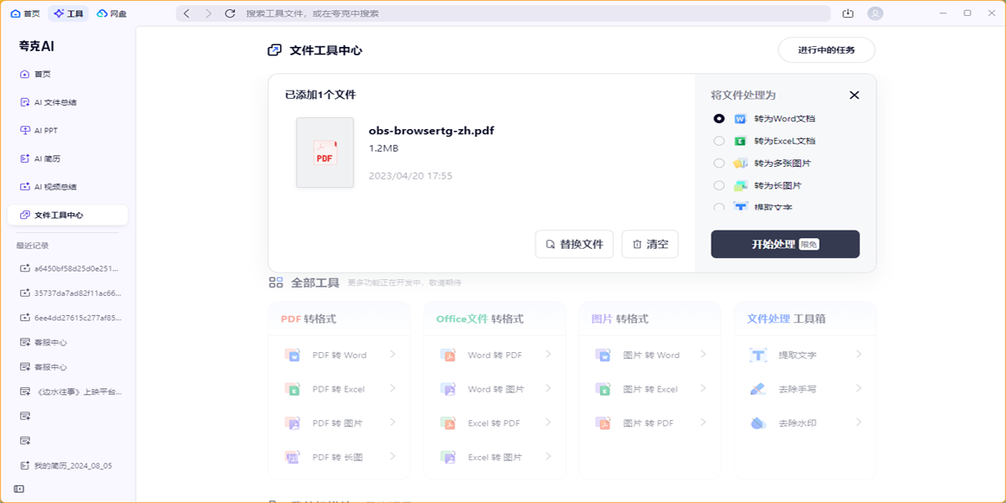This screenshot has width=1006, height=503.
Task: Close the file processing panel
Action: click(854, 96)
